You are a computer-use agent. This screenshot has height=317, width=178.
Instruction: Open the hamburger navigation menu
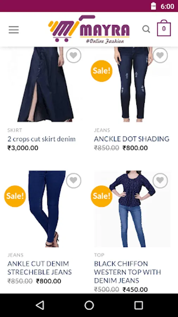pos(14,30)
